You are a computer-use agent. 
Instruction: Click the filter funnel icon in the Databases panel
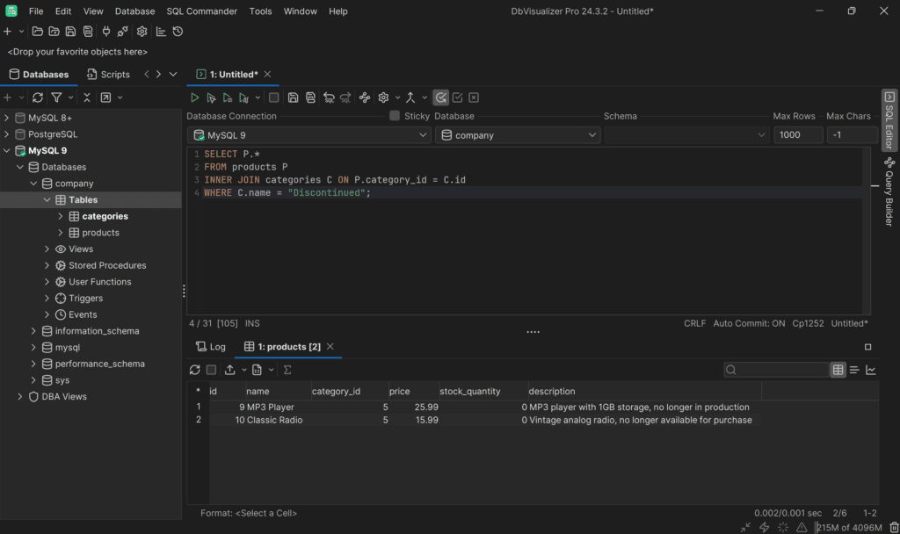(56, 97)
